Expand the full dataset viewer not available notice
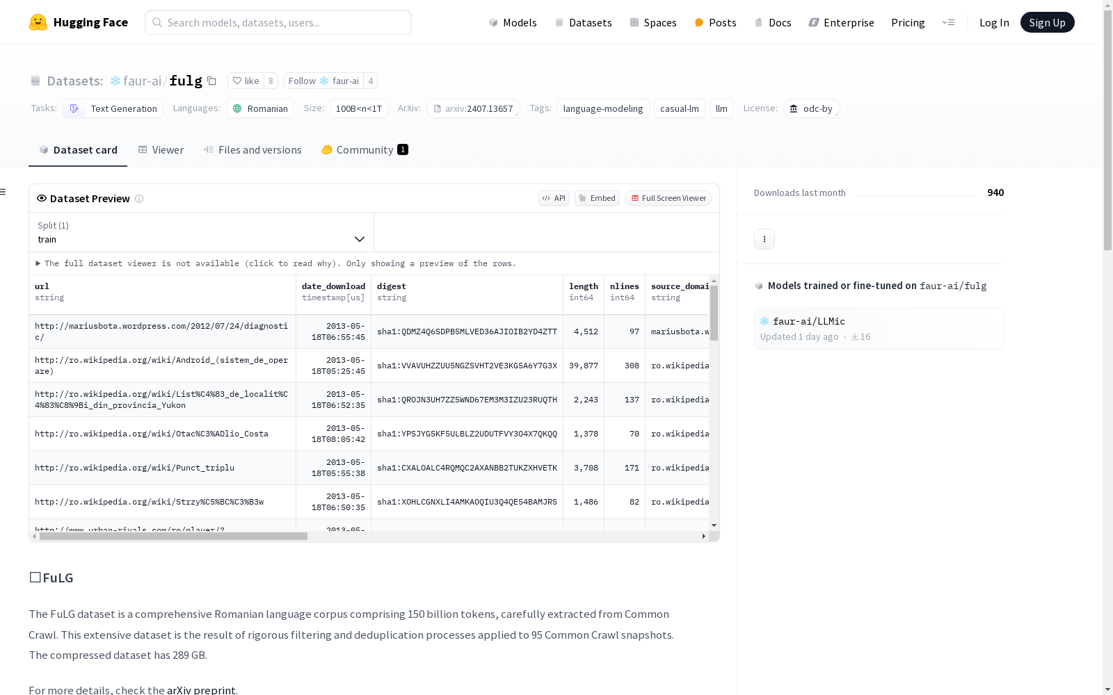 coord(276,263)
